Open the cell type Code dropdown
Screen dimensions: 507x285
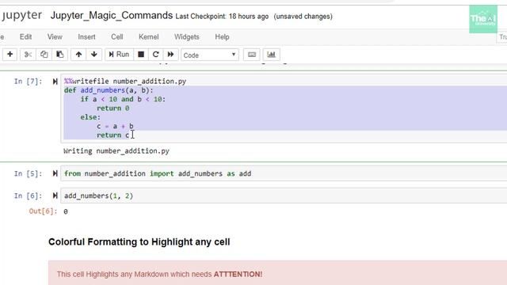tap(210, 55)
